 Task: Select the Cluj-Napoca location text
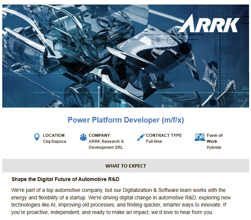pos(54,141)
